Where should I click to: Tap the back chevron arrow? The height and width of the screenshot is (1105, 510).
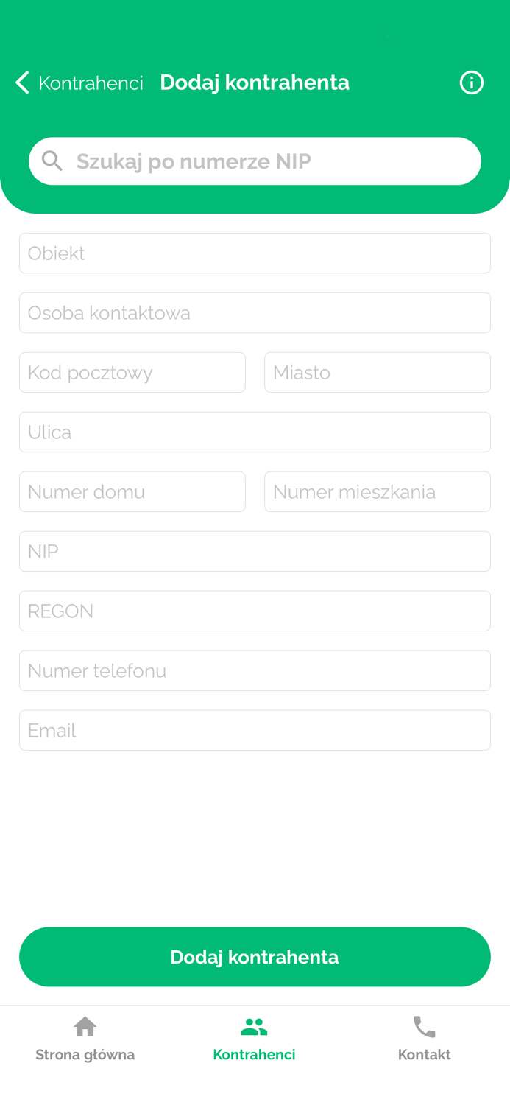[x=21, y=83]
